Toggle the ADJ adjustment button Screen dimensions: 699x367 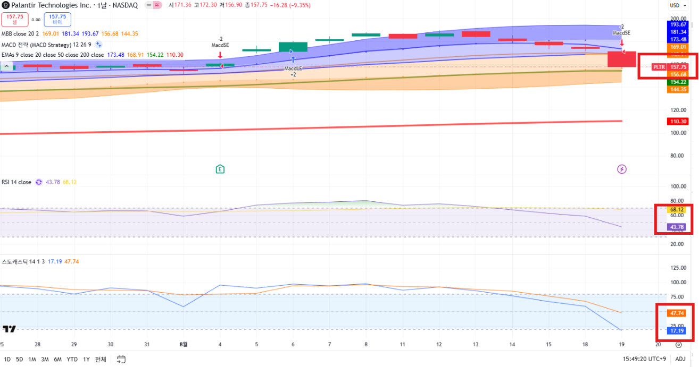pos(680,359)
